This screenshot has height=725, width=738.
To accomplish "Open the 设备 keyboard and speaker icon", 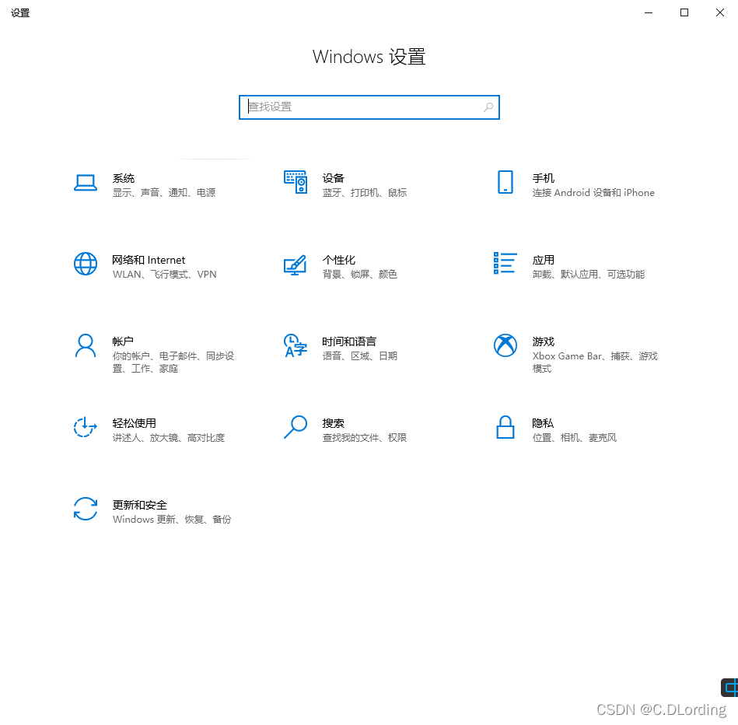I will [x=296, y=182].
